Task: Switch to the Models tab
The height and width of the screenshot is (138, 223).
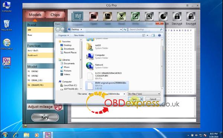Action: point(35,15)
